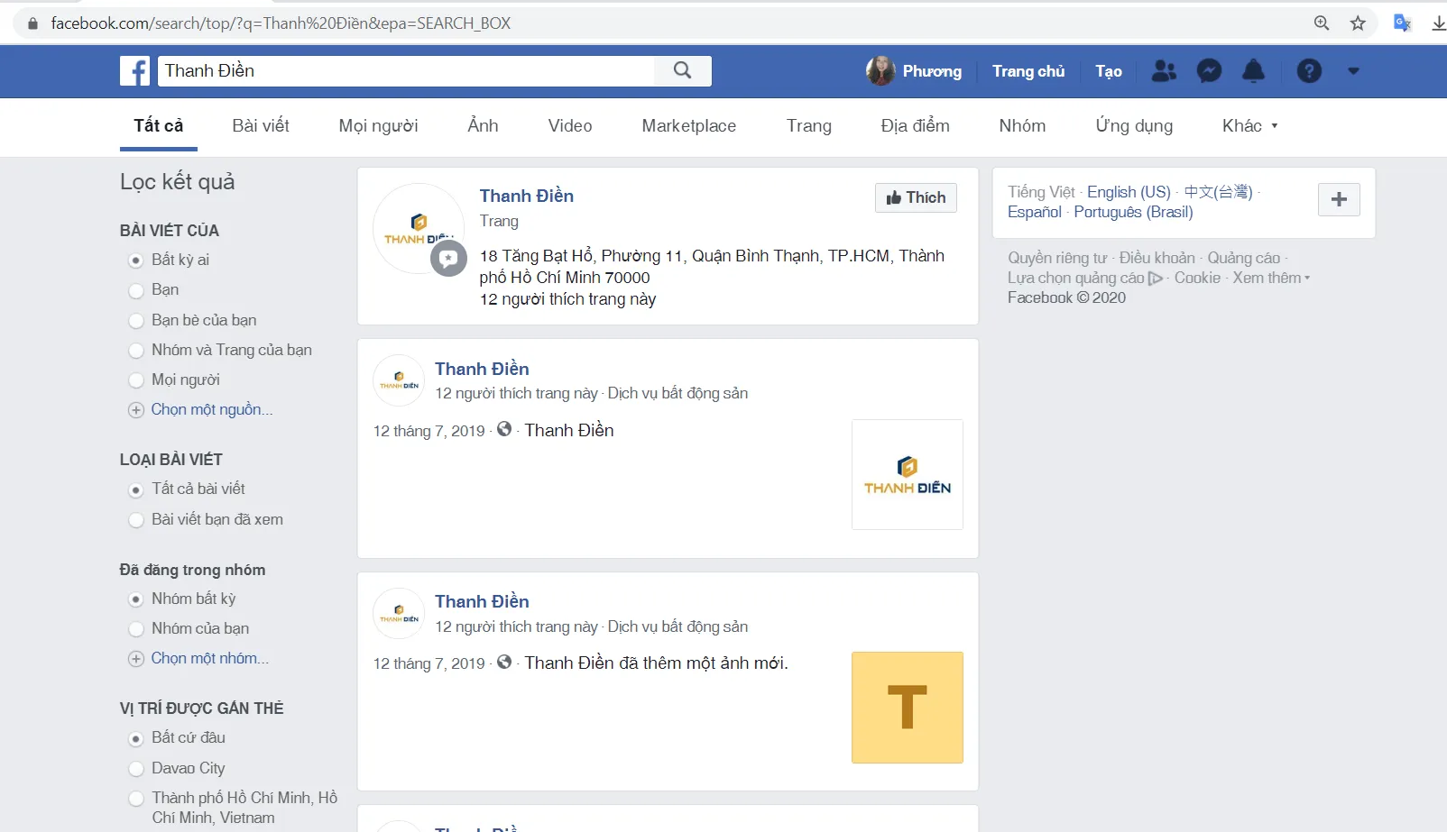Click the plus button to add a language
The image size is (1447, 832).
point(1339,199)
